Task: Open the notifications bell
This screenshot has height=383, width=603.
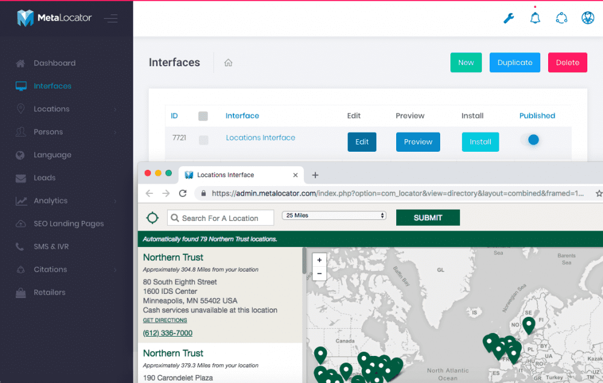Action: click(x=535, y=17)
